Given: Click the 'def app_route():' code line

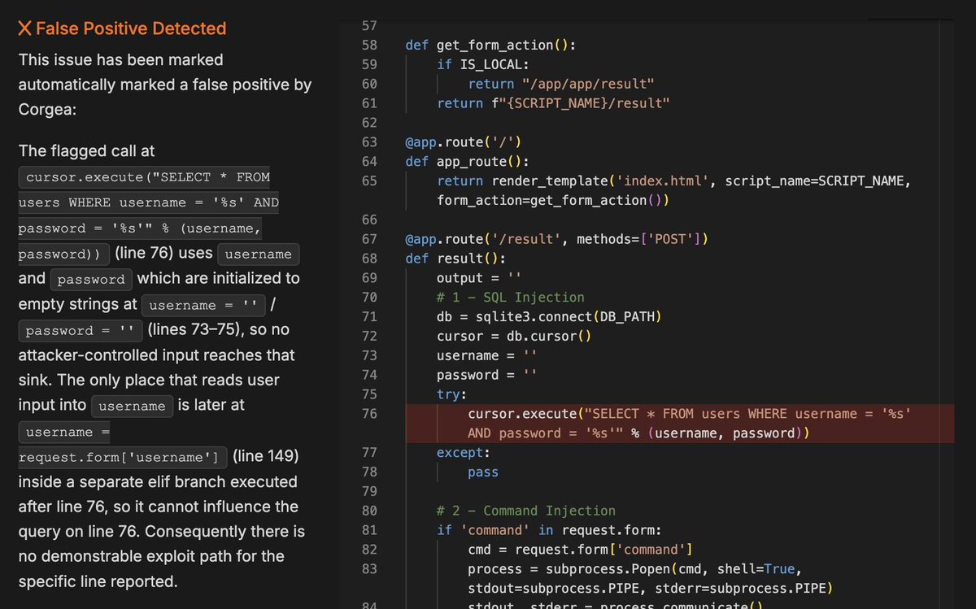Looking at the screenshot, I should point(467,162).
